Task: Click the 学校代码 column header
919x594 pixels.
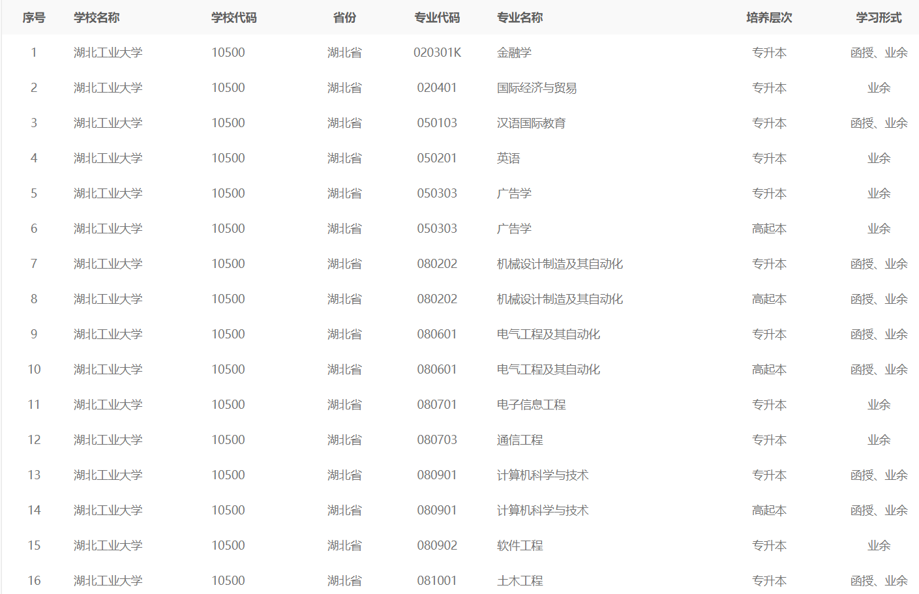Action: 234,18
